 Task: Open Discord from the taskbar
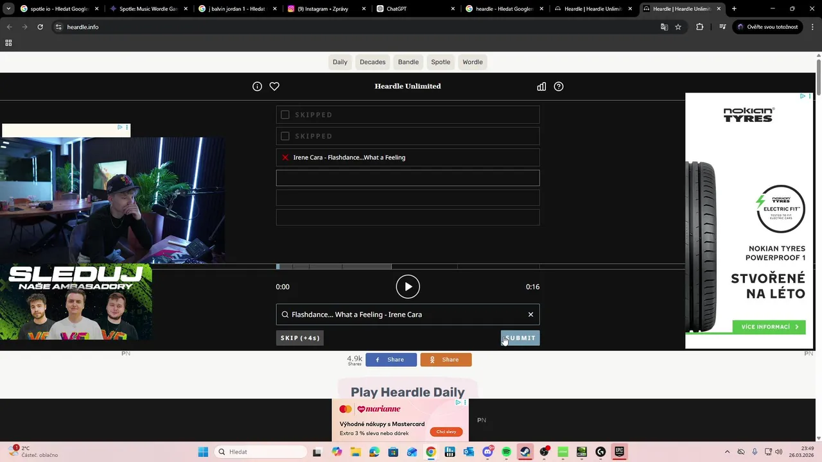(488, 452)
